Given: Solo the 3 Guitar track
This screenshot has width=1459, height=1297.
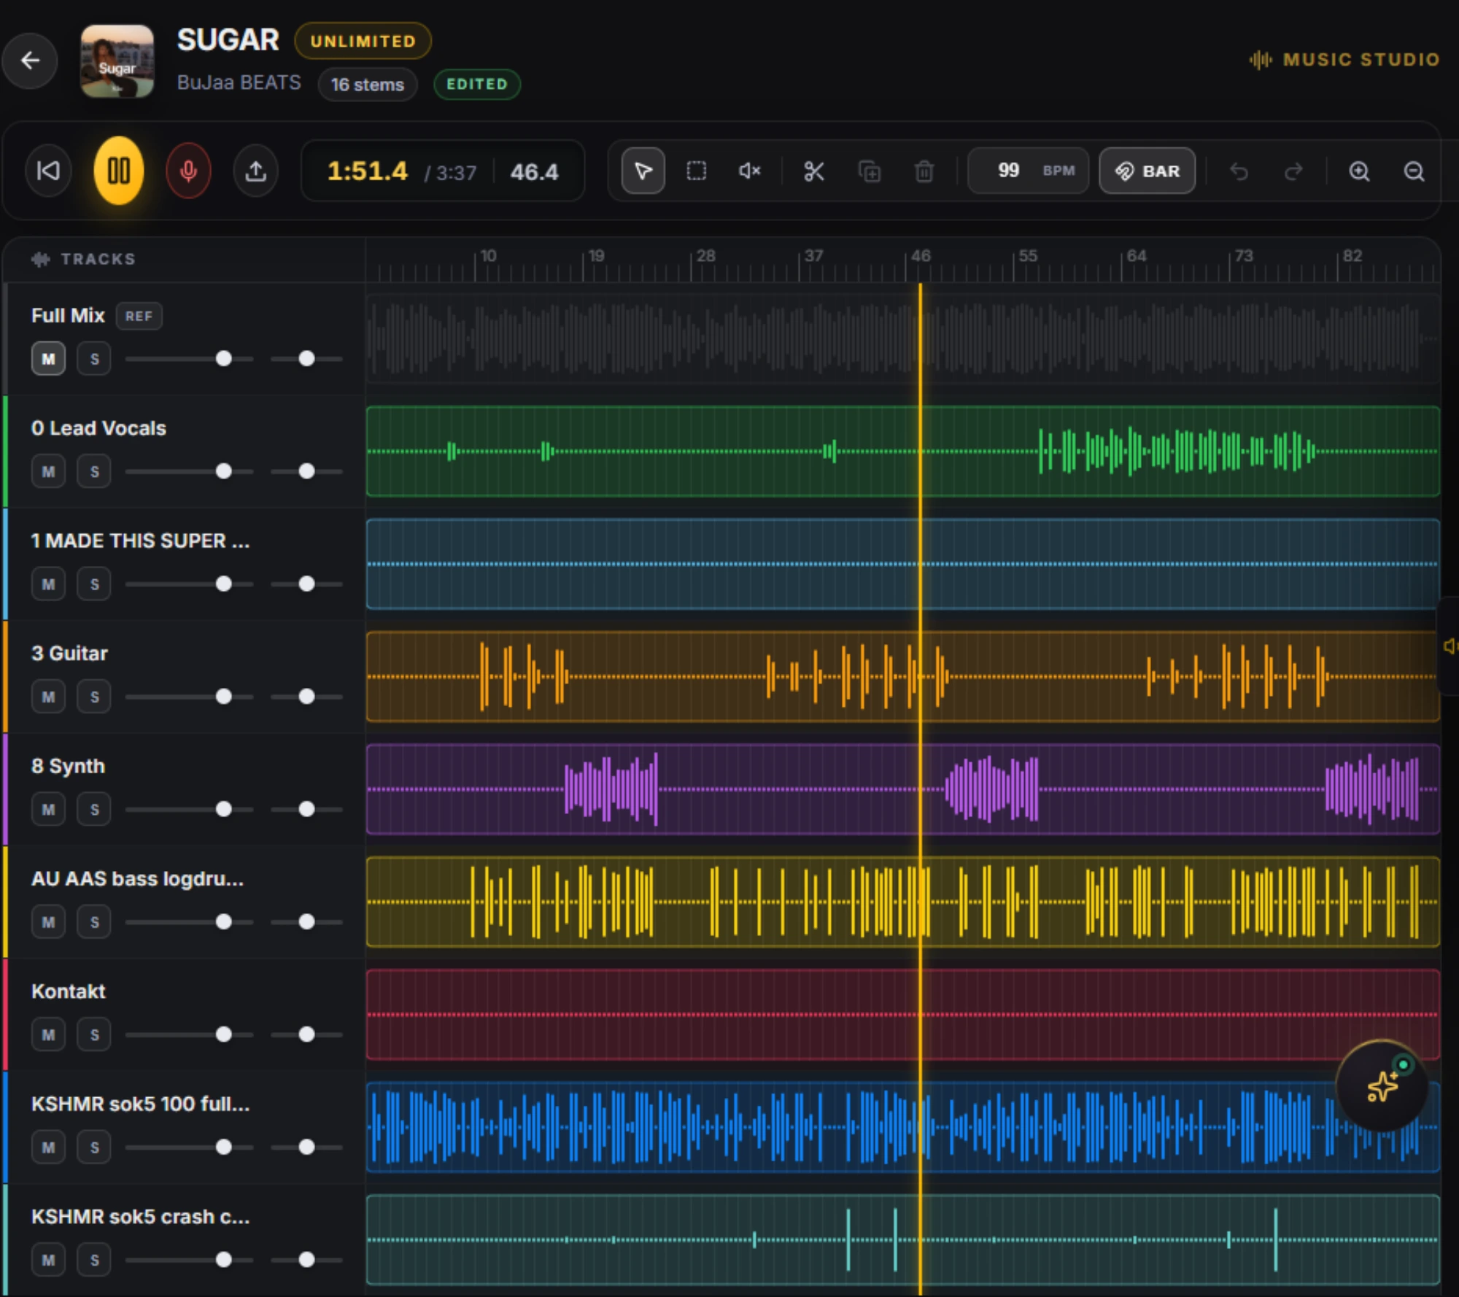Looking at the screenshot, I should 94,697.
